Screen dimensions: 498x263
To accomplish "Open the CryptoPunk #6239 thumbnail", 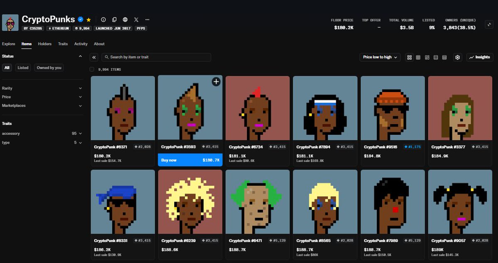I will coord(190,202).
